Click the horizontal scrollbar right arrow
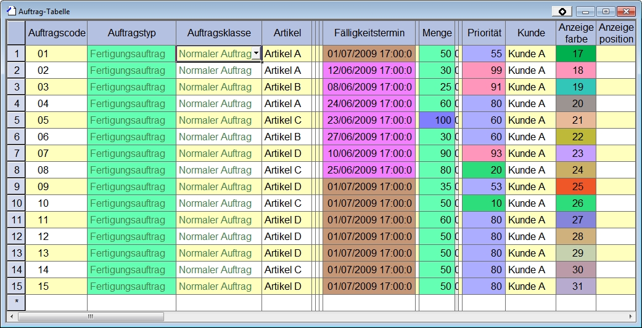642x328 pixels. coord(630,316)
